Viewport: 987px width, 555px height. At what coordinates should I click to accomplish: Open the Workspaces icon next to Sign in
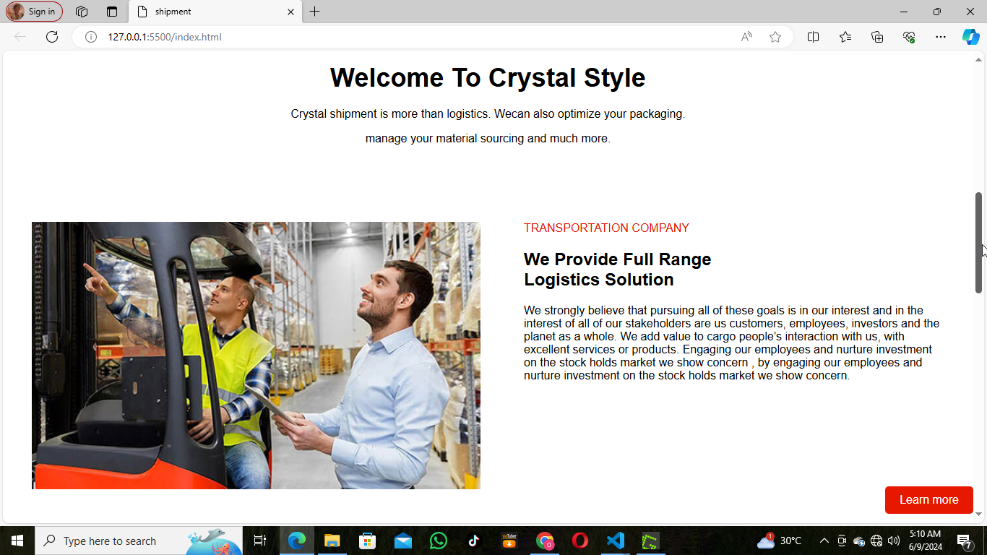[82, 12]
